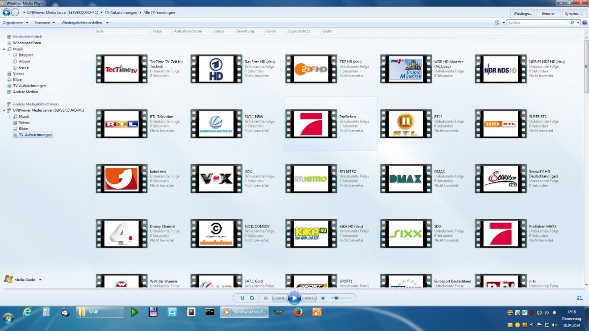Open Firefox from the taskbar

[297, 312]
